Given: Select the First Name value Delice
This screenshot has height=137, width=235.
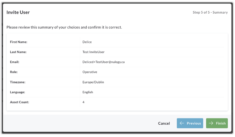Looking at the screenshot, I should click(x=87, y=42).
